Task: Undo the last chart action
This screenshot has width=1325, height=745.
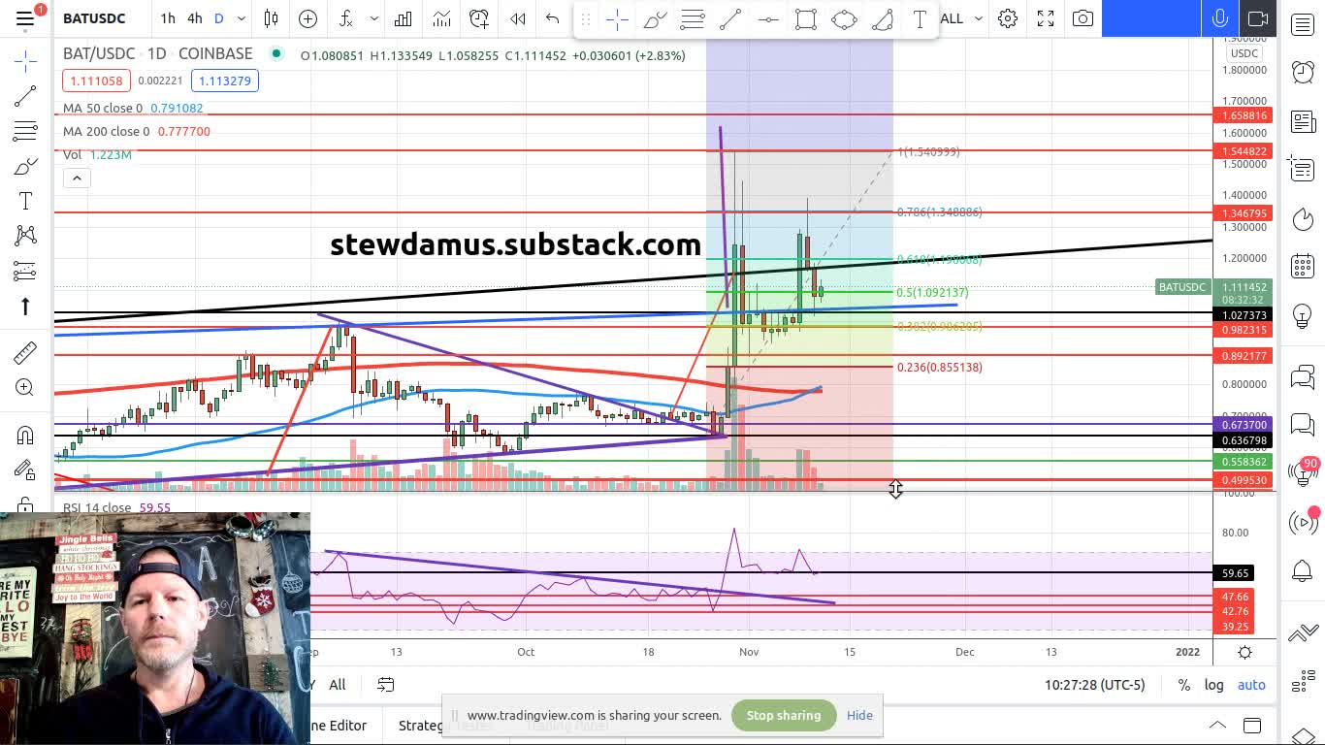Action: click(x=553, y=18)
